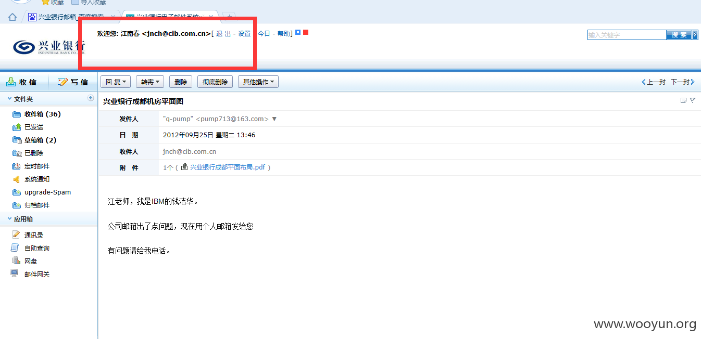Select the red theme color swatch

point(306,32)
